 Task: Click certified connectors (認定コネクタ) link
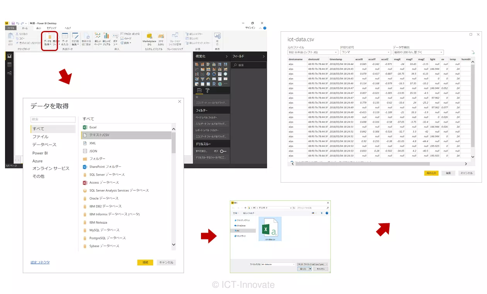pyautogui.click(x=40, y=262)
